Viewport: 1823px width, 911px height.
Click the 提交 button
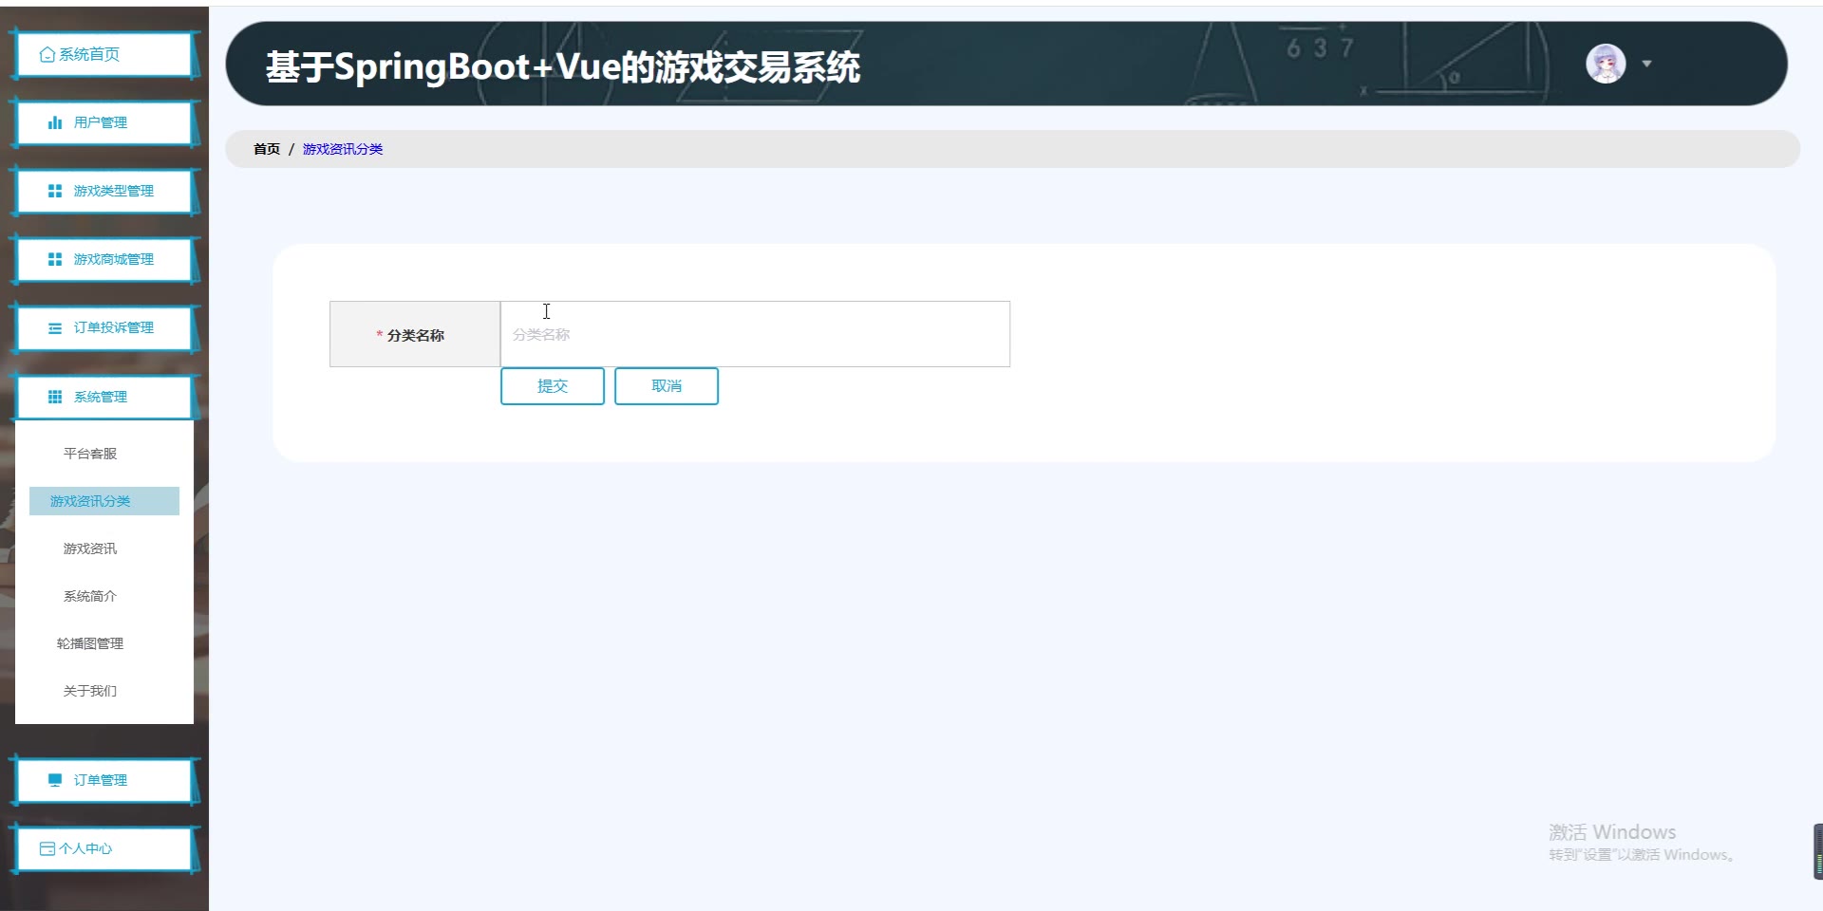click(553, 386)
